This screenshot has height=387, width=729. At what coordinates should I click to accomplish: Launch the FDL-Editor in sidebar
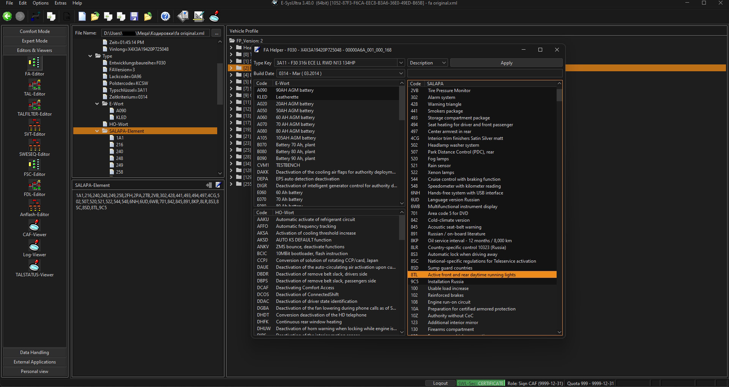pyautogui.click(x=35, y=185)
